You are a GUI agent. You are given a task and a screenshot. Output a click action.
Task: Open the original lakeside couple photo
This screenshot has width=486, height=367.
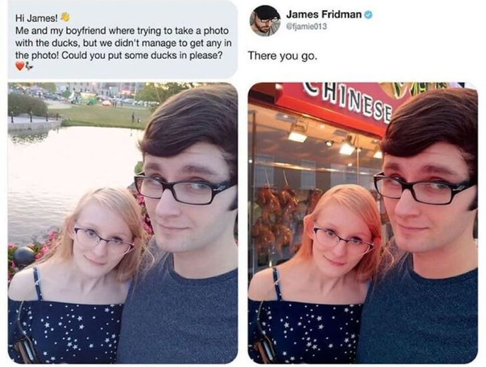pos(123,223)
